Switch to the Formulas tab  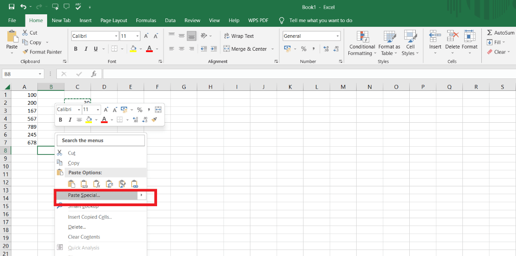146,20
